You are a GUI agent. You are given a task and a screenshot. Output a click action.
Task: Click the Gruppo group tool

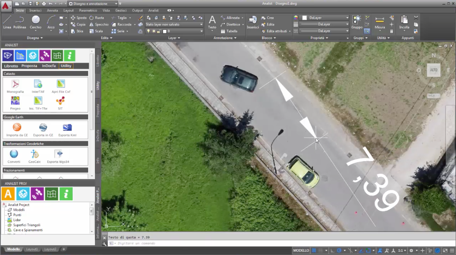point(357,22)
